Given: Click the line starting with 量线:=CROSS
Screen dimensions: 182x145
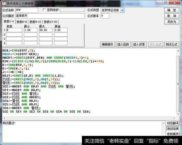Looking at the screenshot, I should [31, 83].
